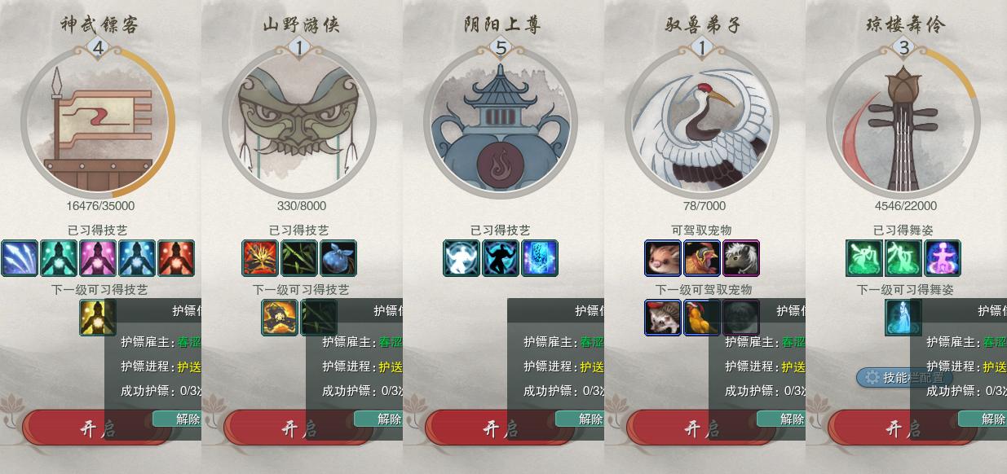Image resolution: width=1007 pixels, height=474 pixels.
Task: Click the blue crystal skill under 阴阳上尊
Action: click(540, 258)
